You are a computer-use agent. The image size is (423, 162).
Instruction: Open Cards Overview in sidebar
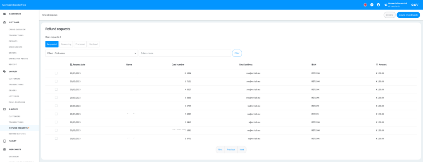[17, 29]
